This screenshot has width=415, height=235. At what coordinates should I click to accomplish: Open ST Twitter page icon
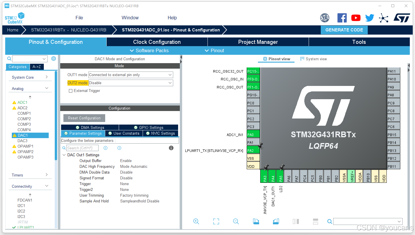click(370, 18)
